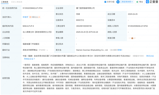Expand the 其他未列明零售业 industry dropdown arrow
The image size is (159, 95).
point(47,50)
